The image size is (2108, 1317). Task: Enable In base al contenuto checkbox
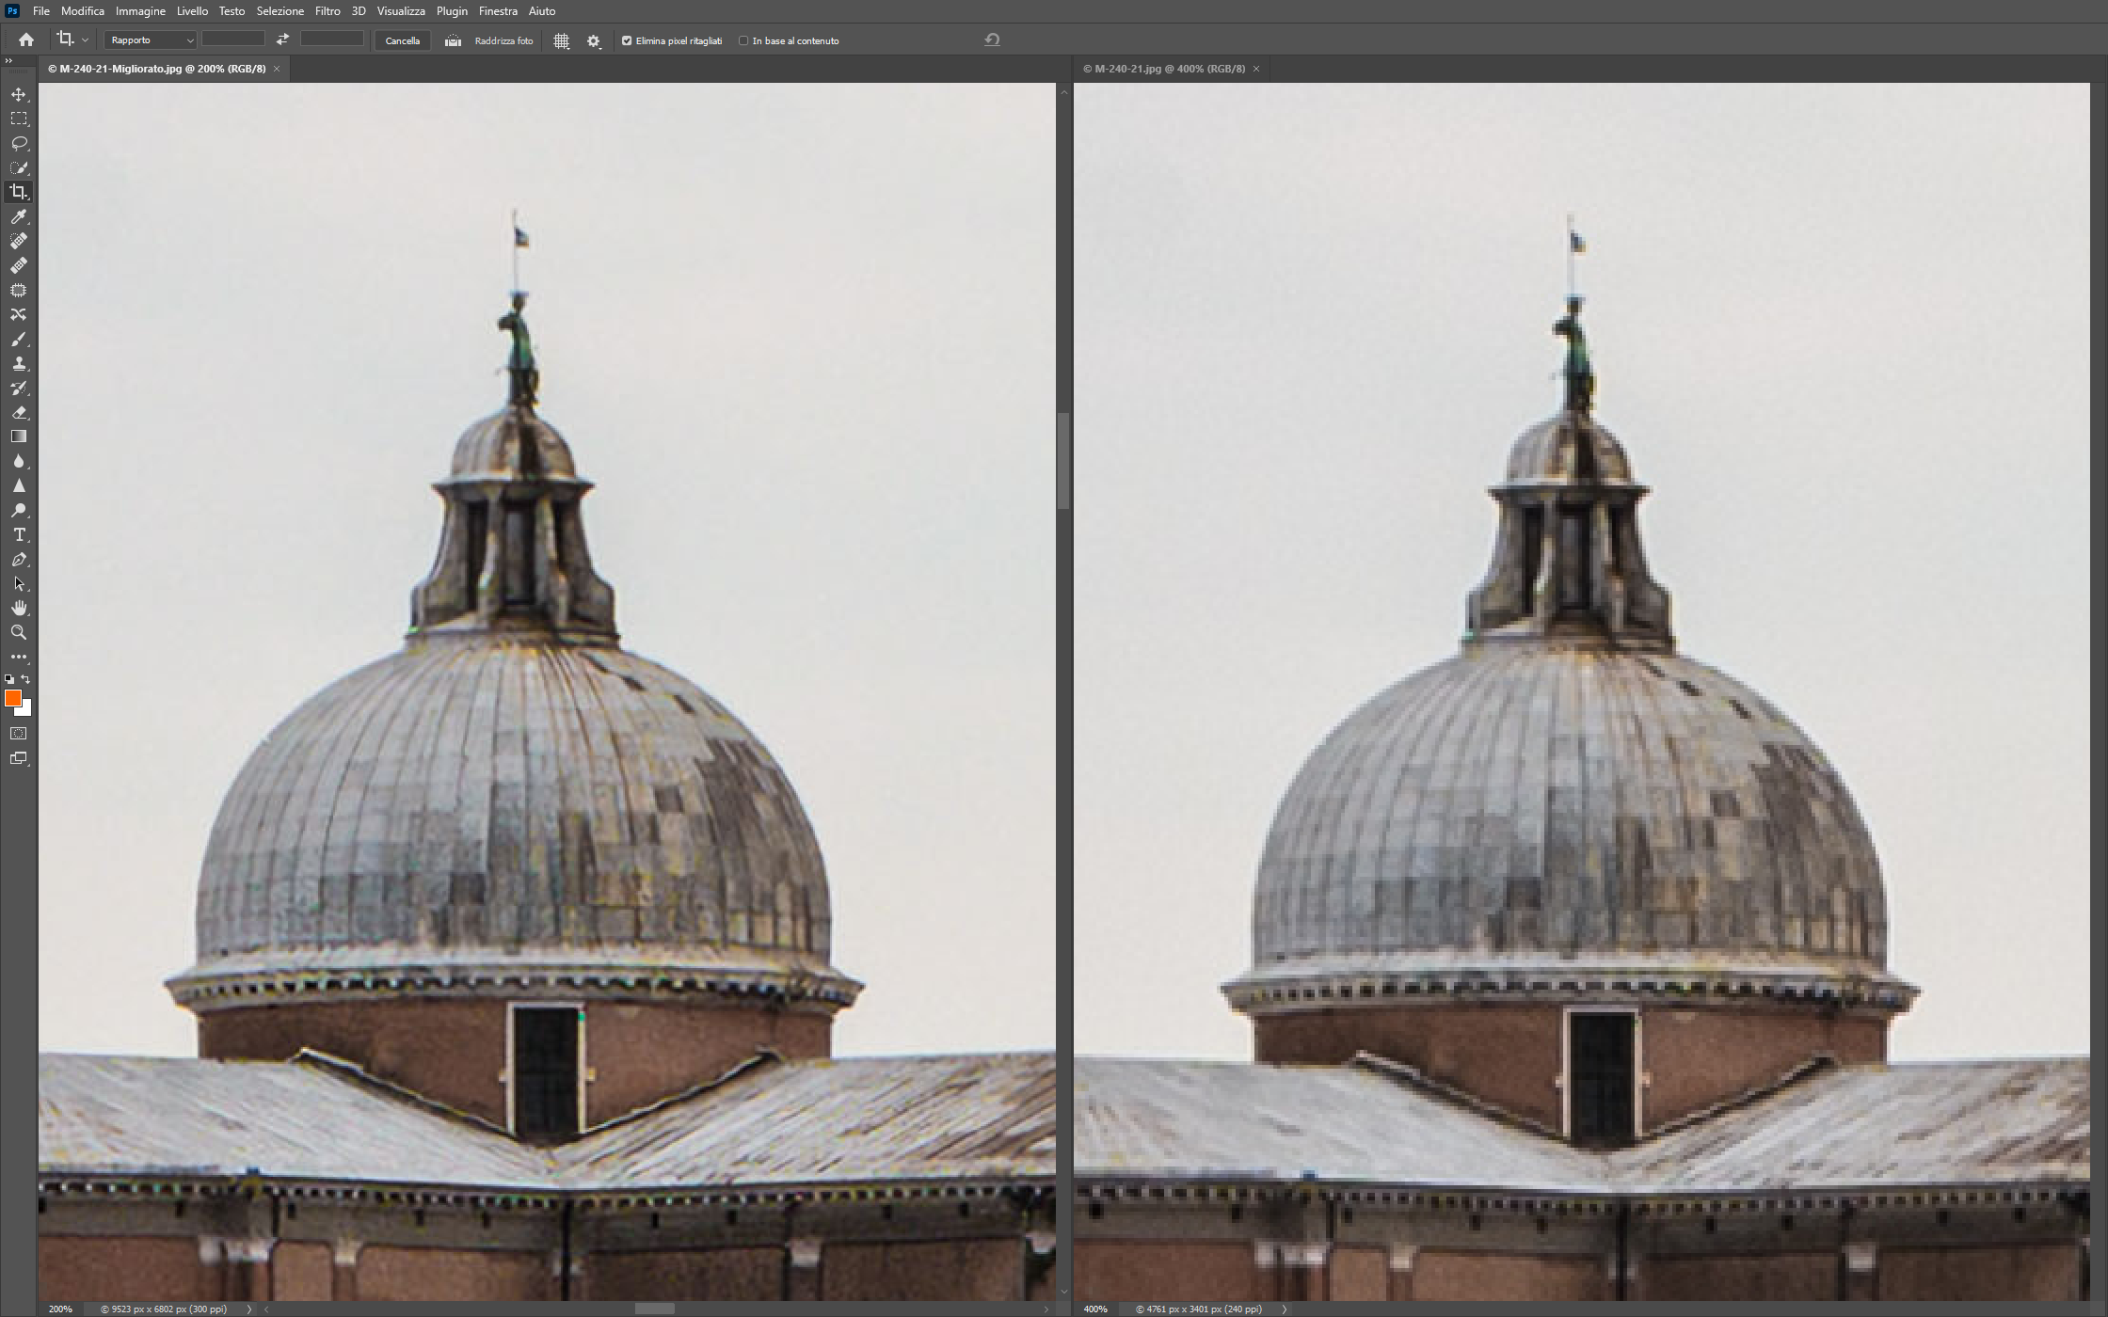[x=743, y=40]
